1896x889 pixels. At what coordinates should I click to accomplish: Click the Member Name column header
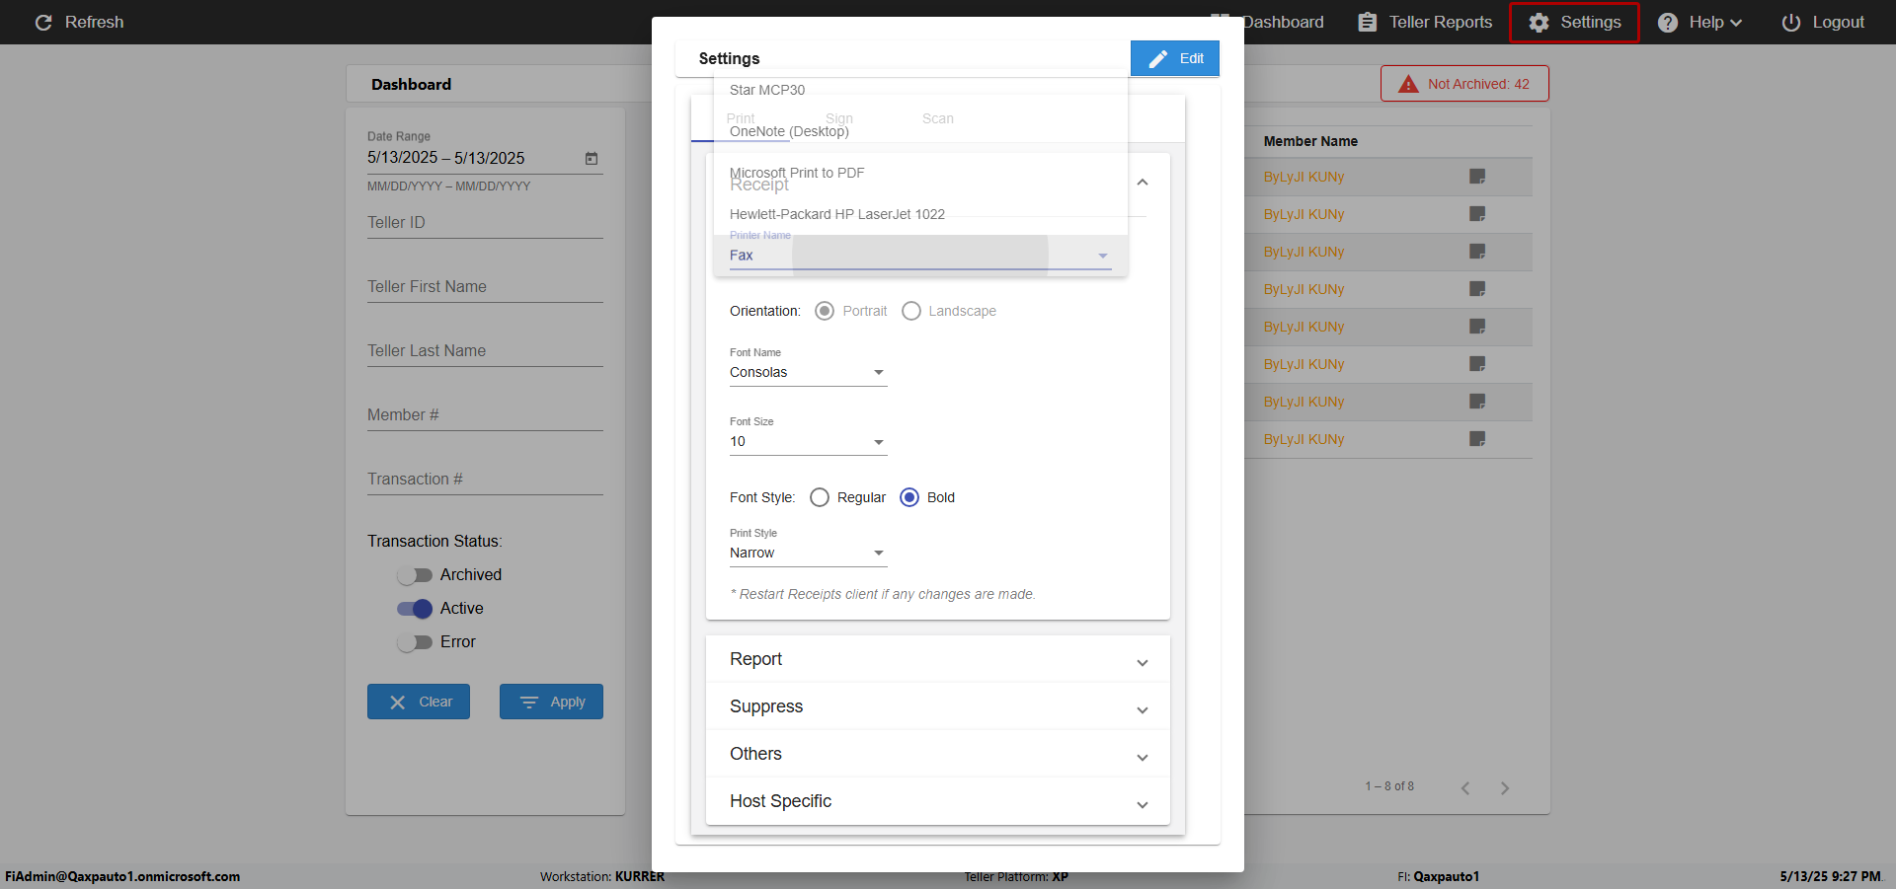click(x=1310, y=141)
